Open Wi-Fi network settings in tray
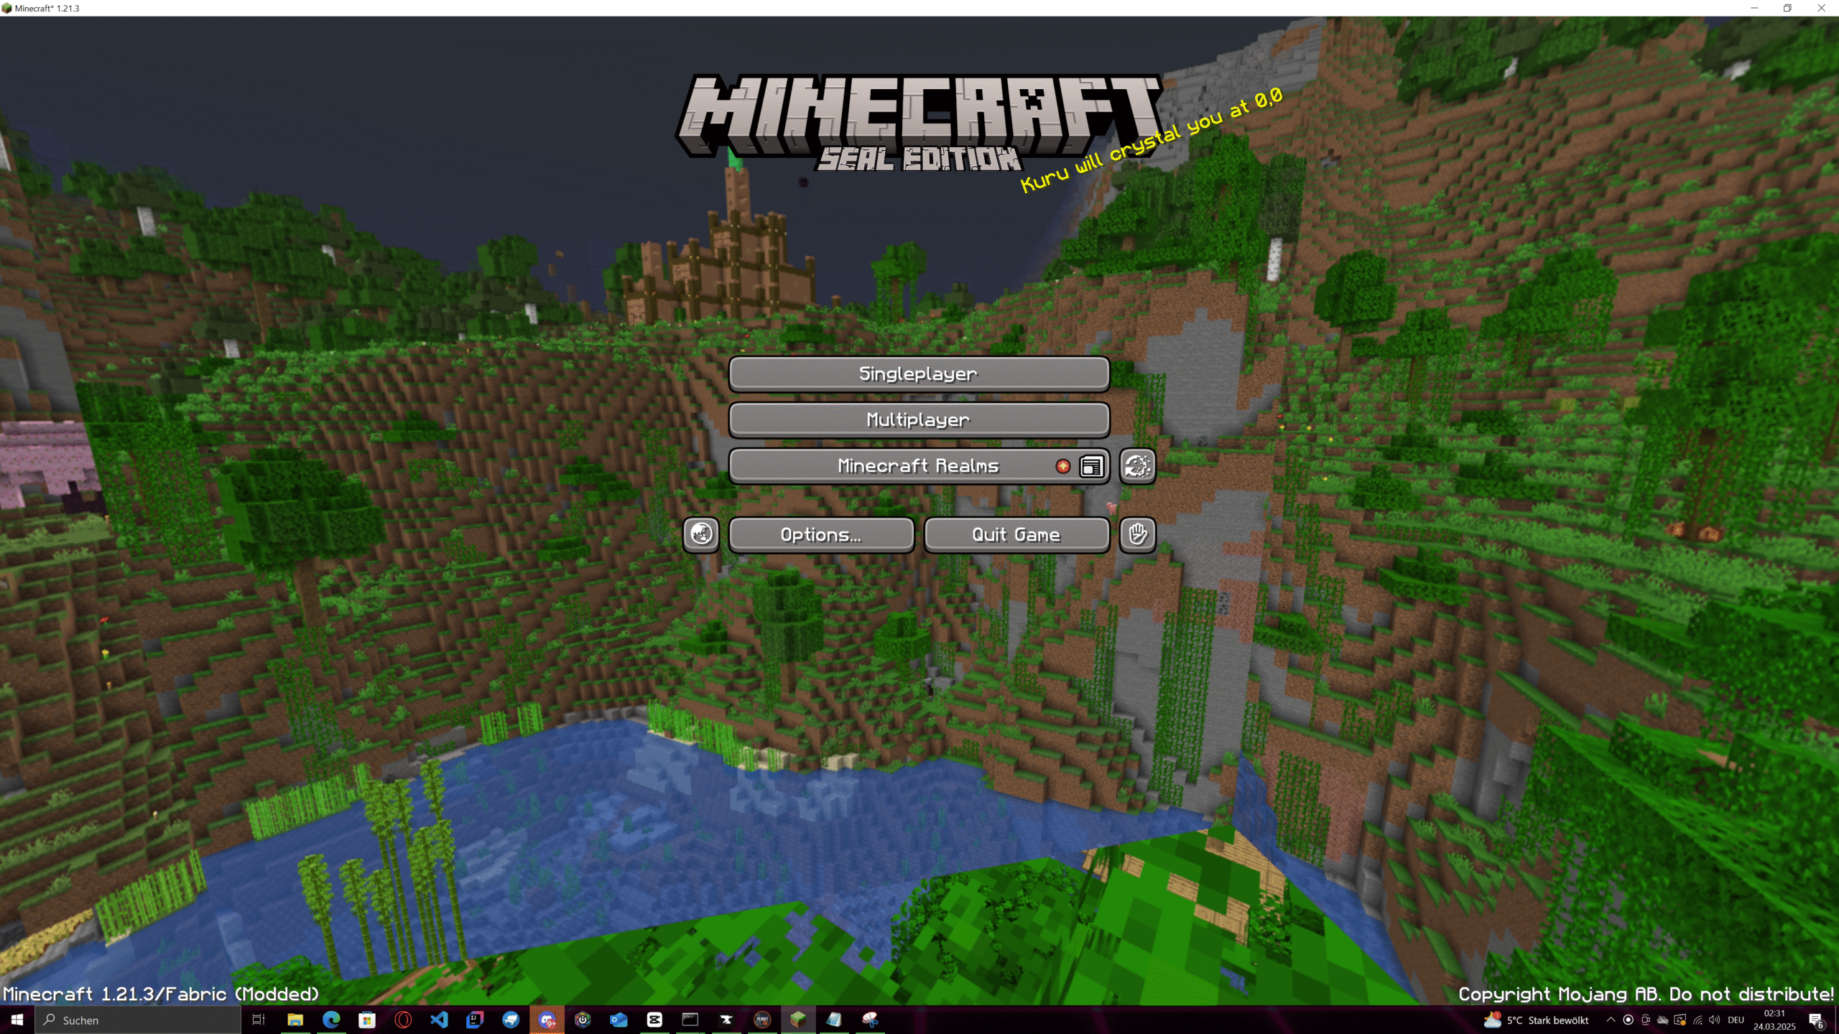 pyautogui.click(x=1697, y=1020)
